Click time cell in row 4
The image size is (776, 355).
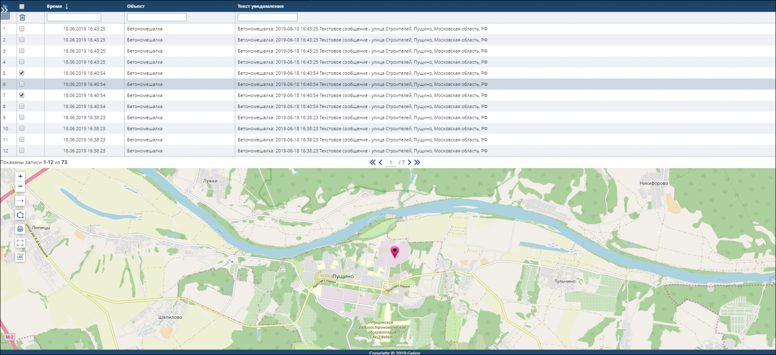(x=84, y=62)
